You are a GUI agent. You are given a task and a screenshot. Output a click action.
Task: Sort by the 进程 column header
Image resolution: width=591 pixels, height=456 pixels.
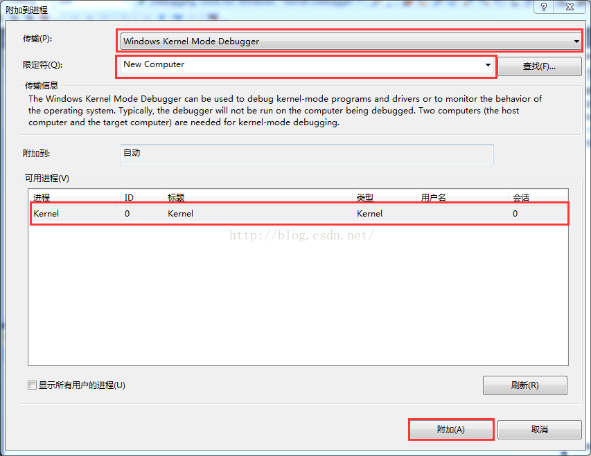[x=75, y=197]
